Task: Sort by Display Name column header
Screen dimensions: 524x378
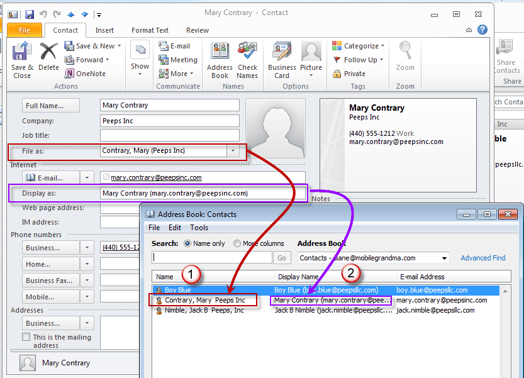Action: point(335,277)
